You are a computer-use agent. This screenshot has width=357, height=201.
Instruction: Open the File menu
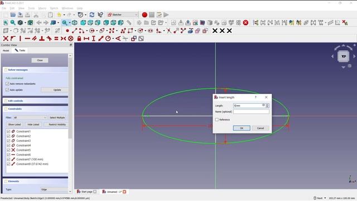[x=4, y=8]
